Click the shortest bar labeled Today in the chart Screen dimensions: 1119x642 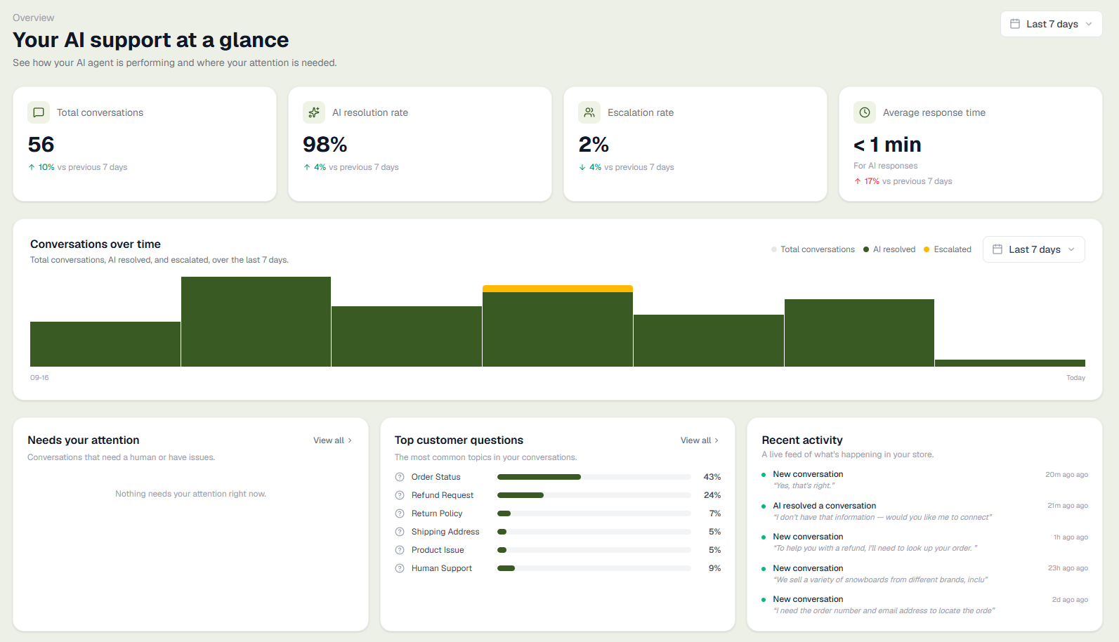click(x=1010, y=363)
